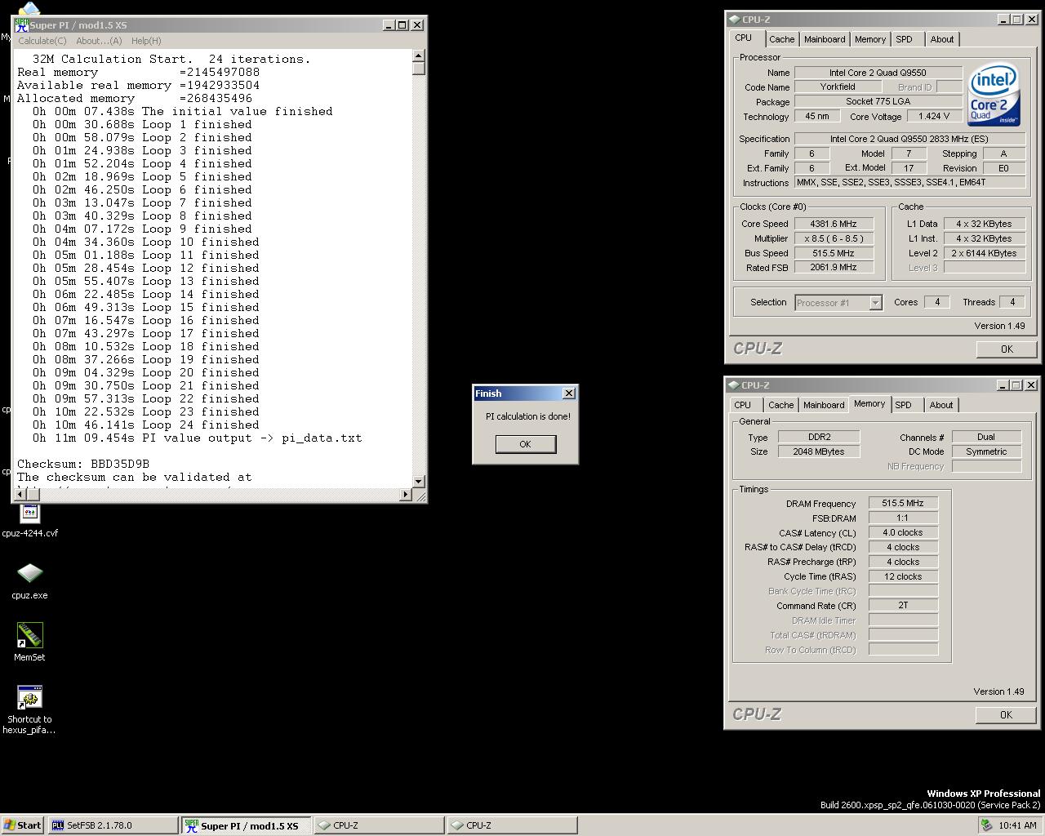Open the Windows Start menu
Screen dimensions: 1045x836
tap(22, 825)
